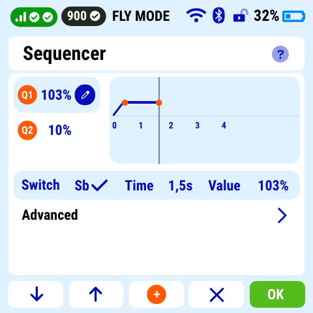Image resolution: width=313 pixels, height=313 pixels.
Task: Click the second orange point on graph
Action: [159, 102]
